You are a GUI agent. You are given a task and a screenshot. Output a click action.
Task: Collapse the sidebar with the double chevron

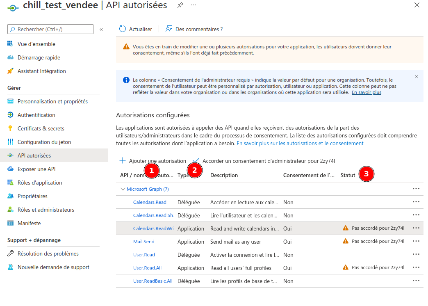tap(101, 30)
